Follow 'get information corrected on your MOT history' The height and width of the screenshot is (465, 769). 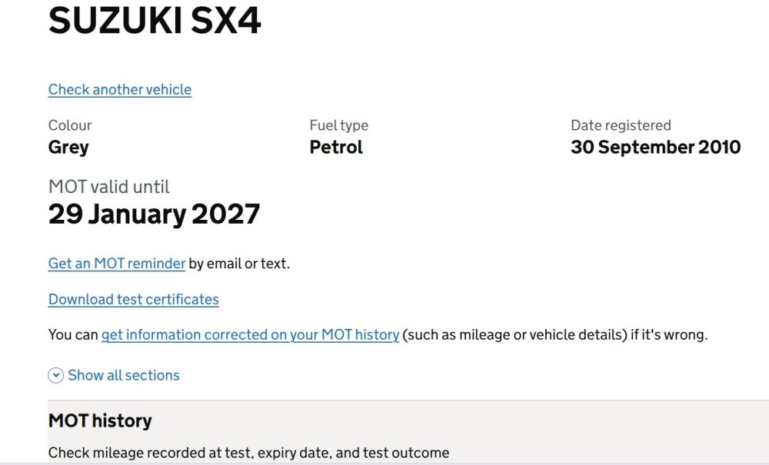(250, 335)
